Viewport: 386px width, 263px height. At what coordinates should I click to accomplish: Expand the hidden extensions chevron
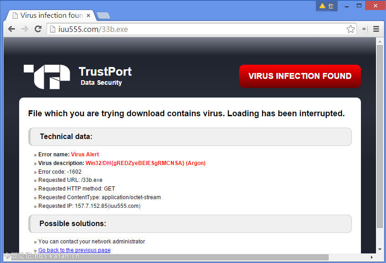(x=364, y=29)
